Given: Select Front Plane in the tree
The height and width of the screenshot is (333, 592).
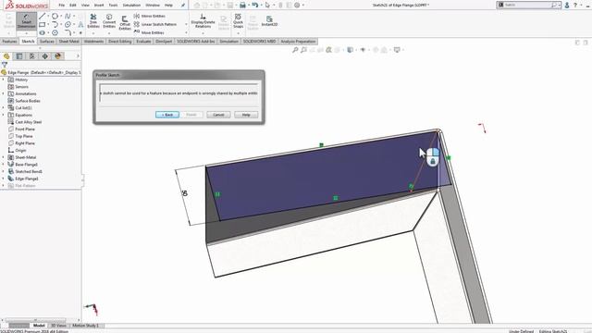Looking at the screenshot, I should click(x=25, y=129).
